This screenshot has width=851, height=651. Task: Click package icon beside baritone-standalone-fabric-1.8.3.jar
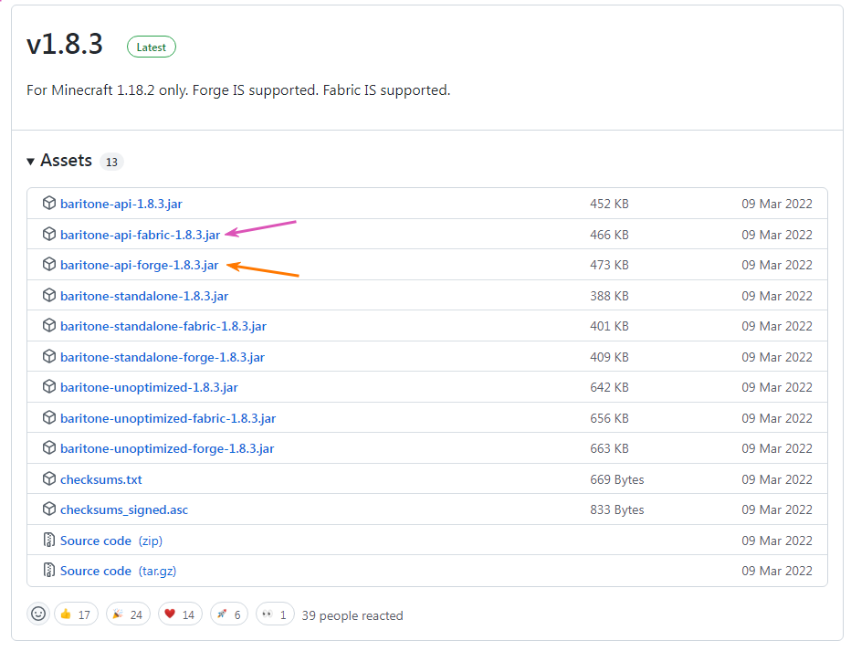click(x=48, y=326)
